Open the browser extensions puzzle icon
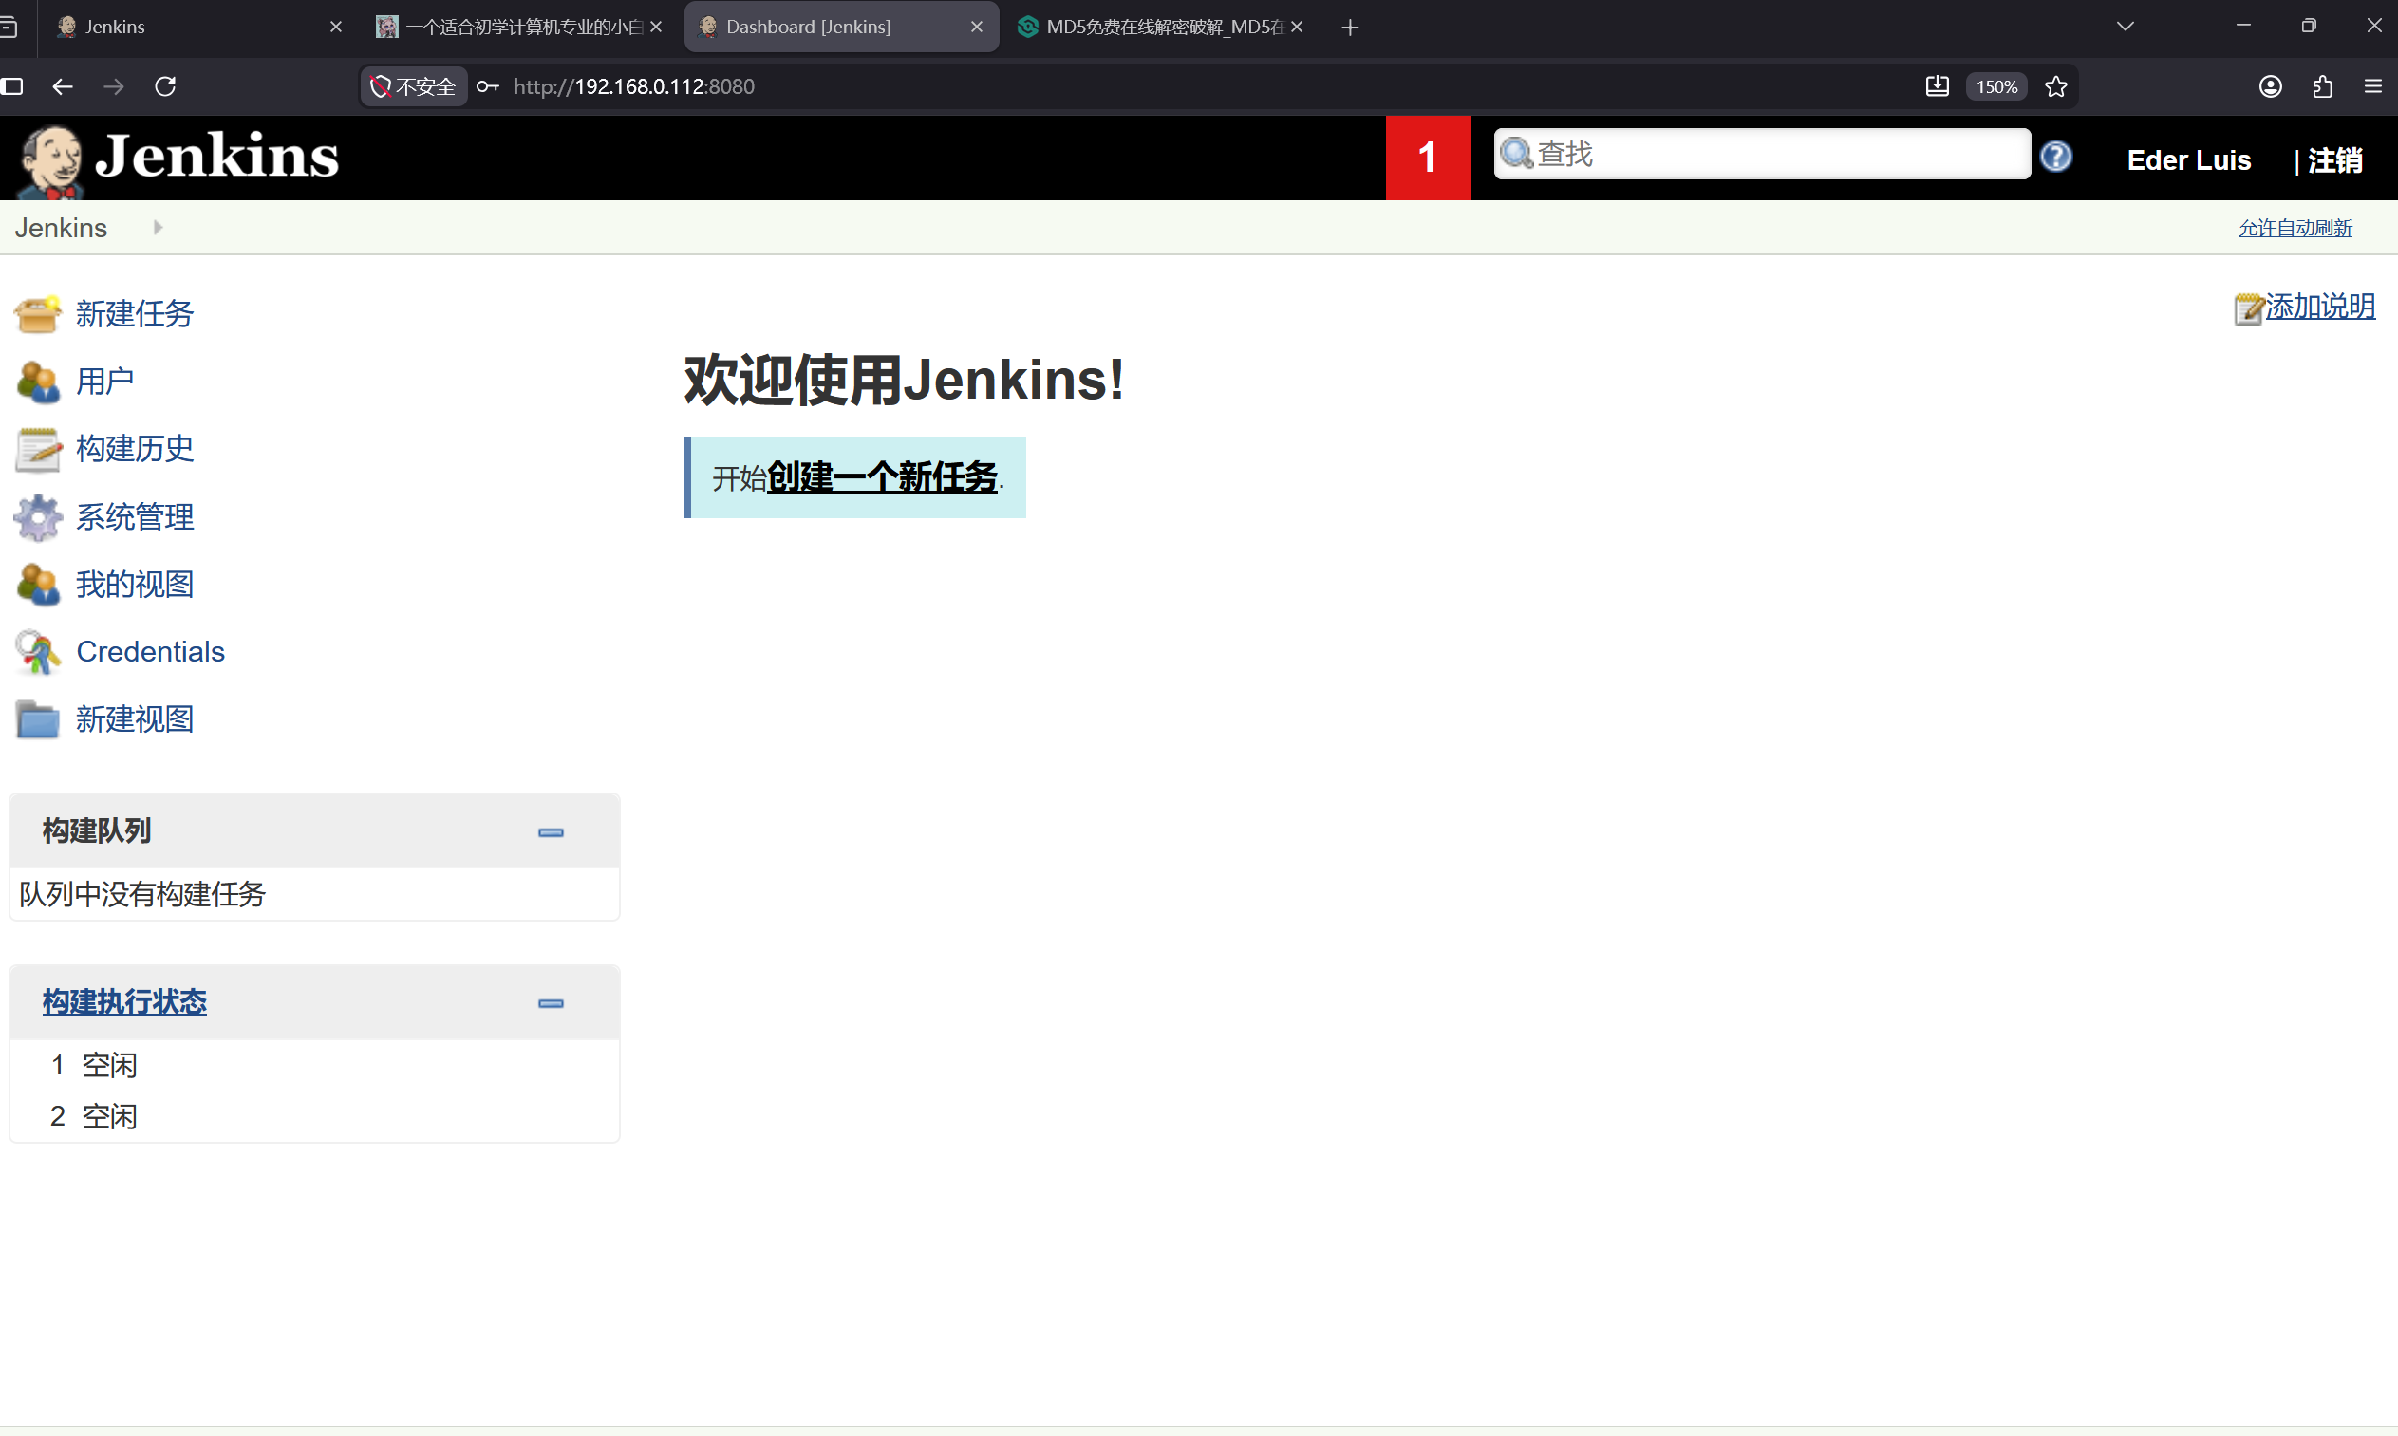 coord(2322,86)
